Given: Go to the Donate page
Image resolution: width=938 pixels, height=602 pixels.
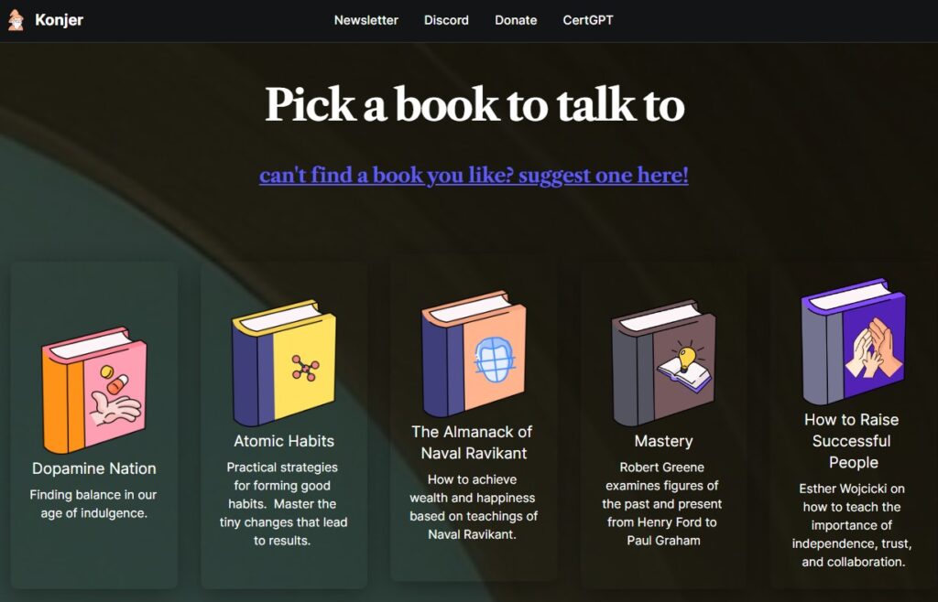Looking at the screenshot, I should (x=516, y=20).
